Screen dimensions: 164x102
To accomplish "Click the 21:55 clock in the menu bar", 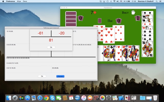I will pos(134,1).
